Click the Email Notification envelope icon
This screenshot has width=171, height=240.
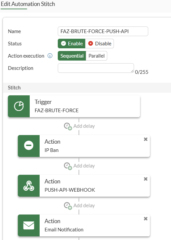[29, 225]
